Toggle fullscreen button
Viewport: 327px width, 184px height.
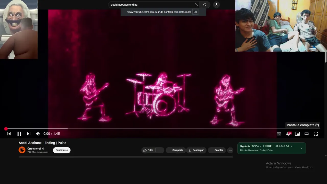(316, 134)
